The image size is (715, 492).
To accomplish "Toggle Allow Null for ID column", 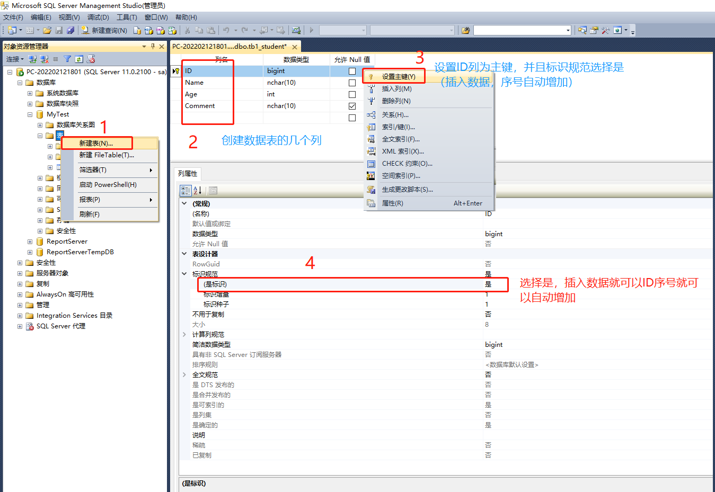I will 352,71.
